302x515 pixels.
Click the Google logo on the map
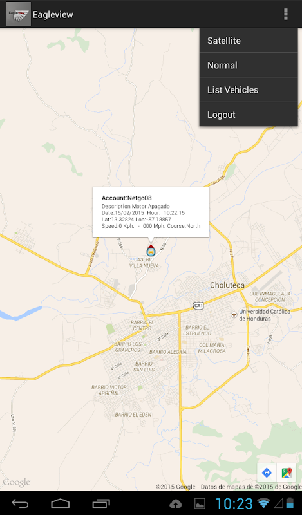17,482
